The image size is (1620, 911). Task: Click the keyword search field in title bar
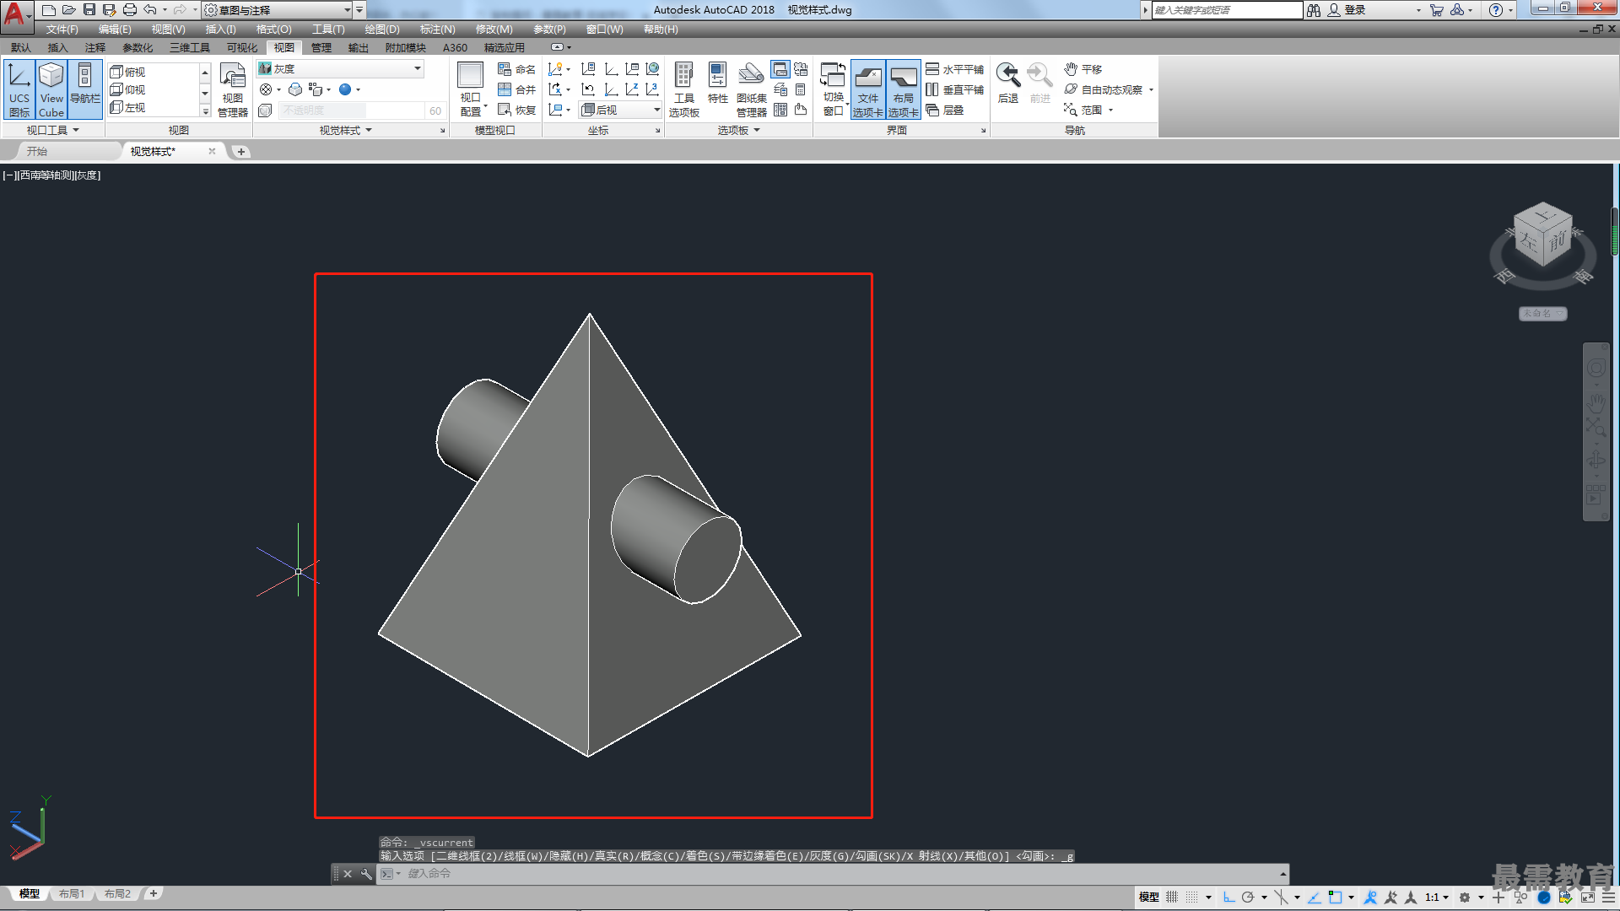(x=1227, y=10)
